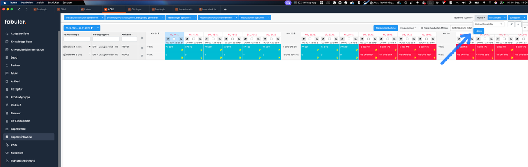The width and height of the screenshot is (528, 167).
Task: Click the browser back arrow
Action: [x=19, y=9]
